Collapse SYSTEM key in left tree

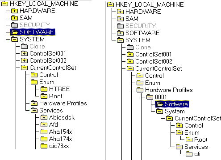pos(14,39)
